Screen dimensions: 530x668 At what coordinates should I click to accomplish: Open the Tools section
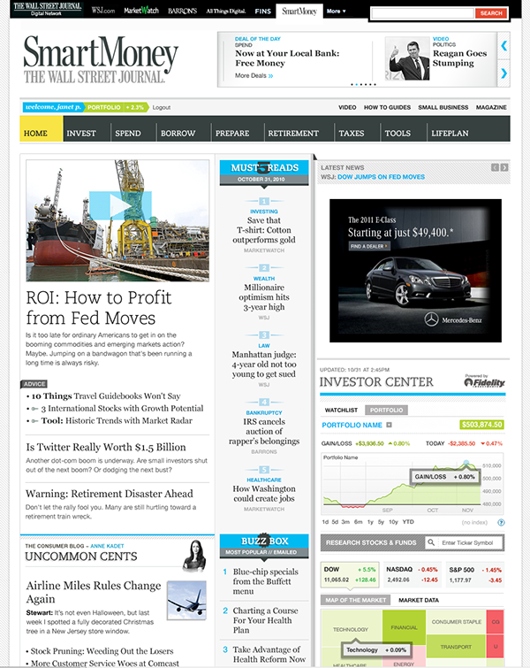[x=397, y=134]
